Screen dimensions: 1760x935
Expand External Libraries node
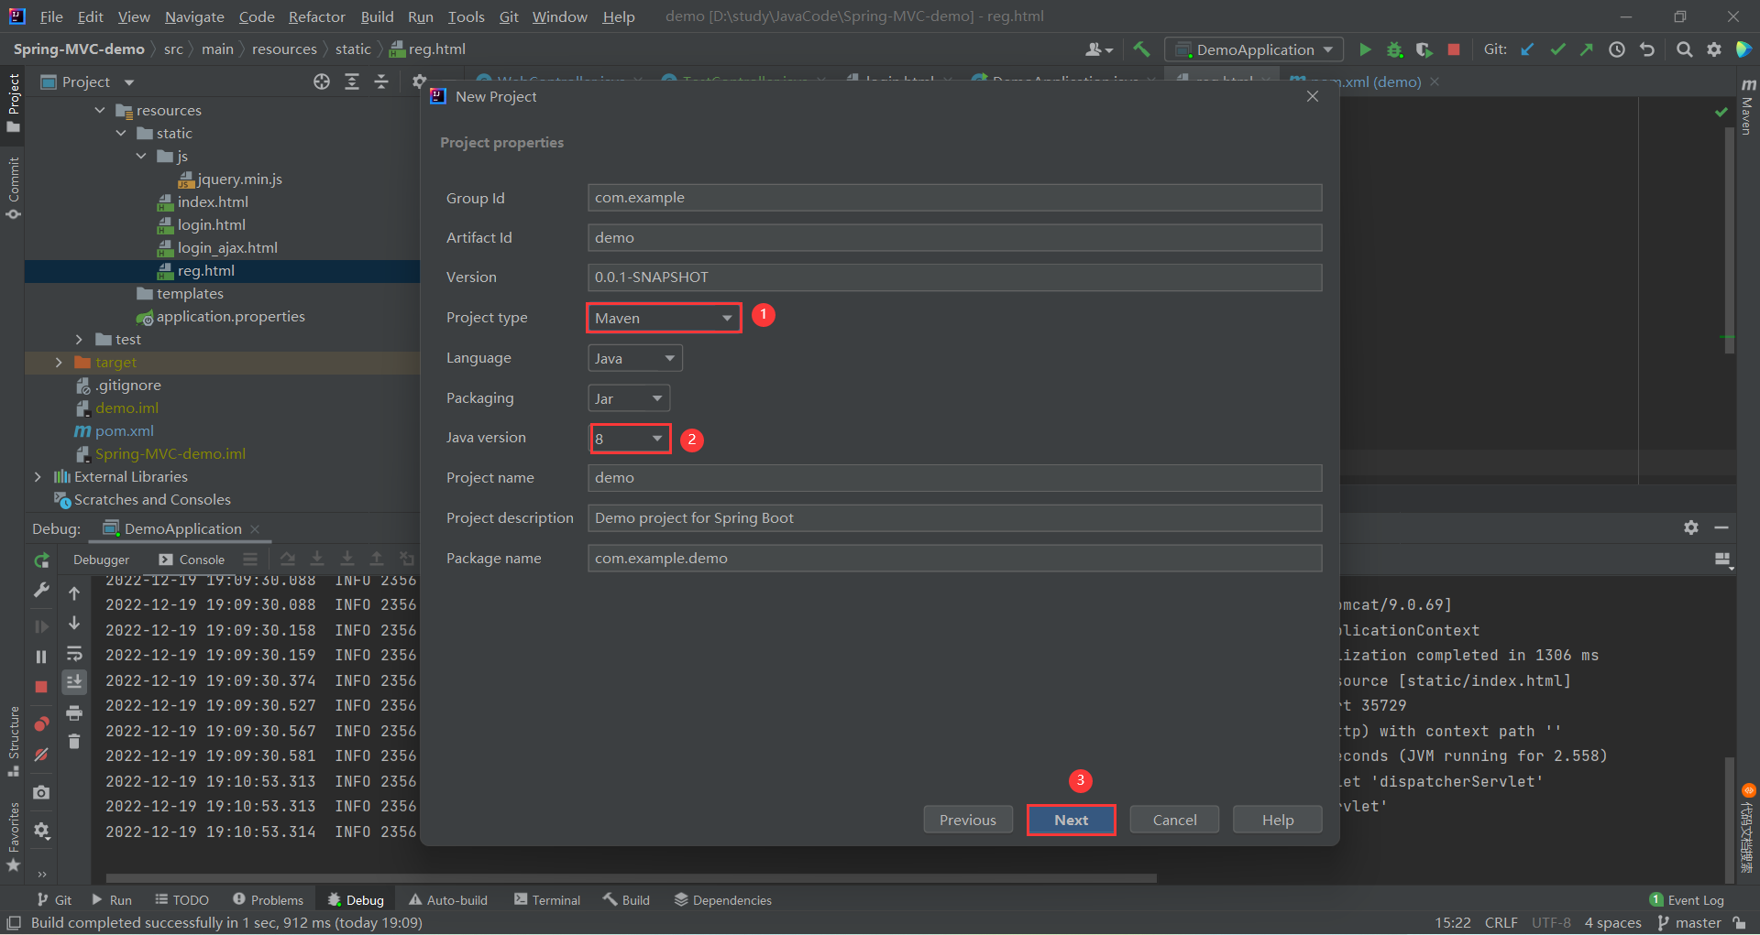[38, 477]
